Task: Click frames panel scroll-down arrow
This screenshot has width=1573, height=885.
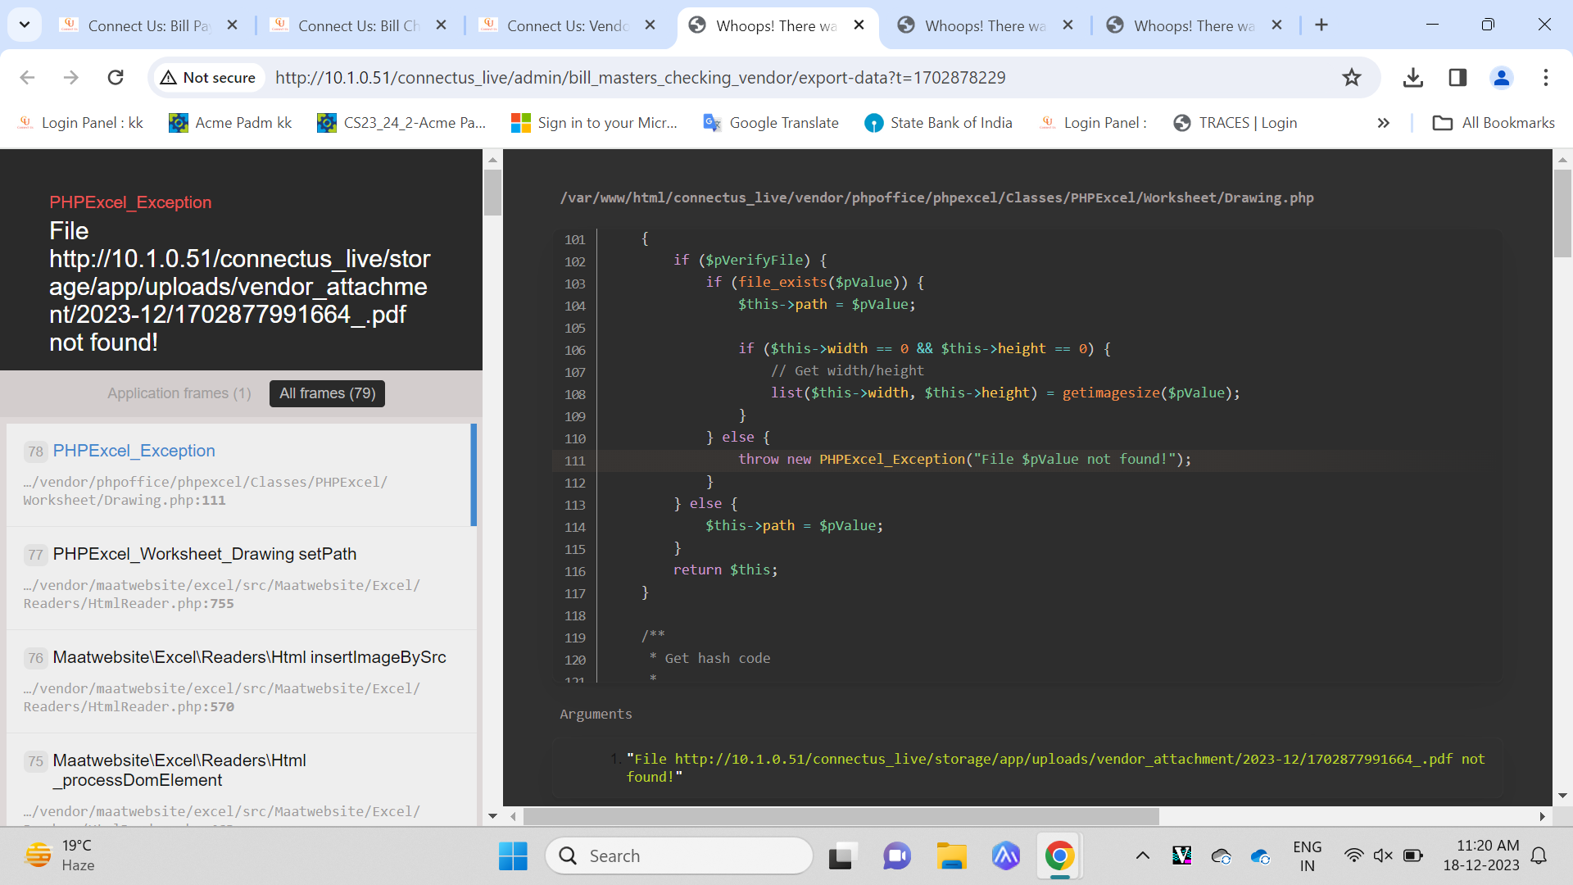Action: coord(492,816)
